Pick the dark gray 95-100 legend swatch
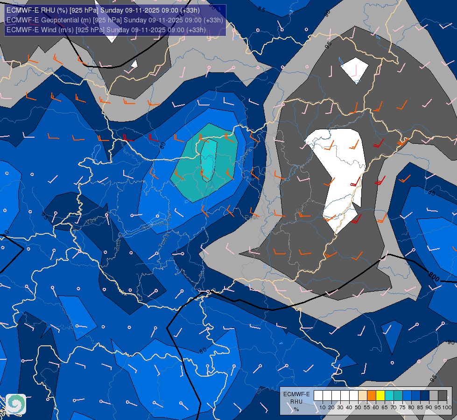The image size is (457, 420). click(443, 396)
